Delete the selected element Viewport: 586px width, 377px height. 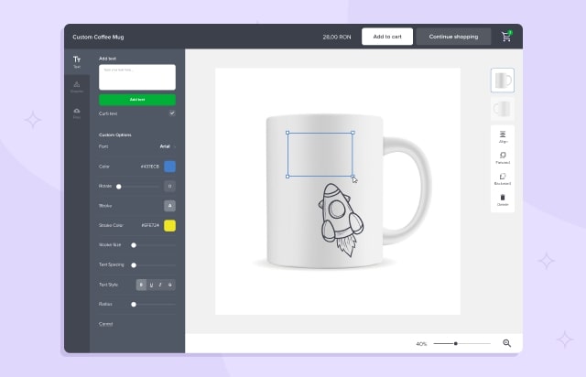(x=503, y=199)
